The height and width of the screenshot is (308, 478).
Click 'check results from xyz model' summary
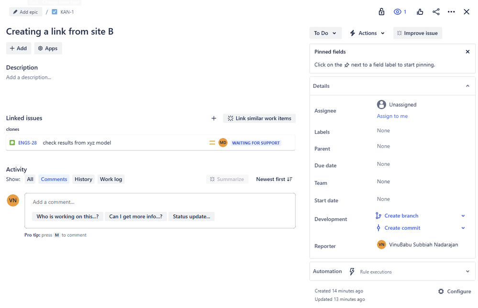77,143
